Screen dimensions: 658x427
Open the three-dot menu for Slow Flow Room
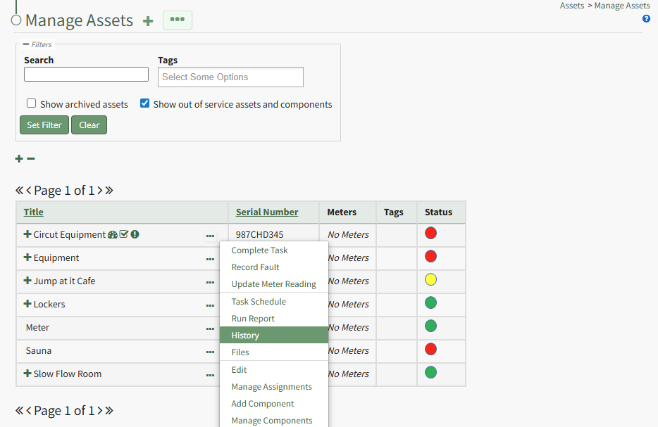pyautogui.click(x=210, y=375)
